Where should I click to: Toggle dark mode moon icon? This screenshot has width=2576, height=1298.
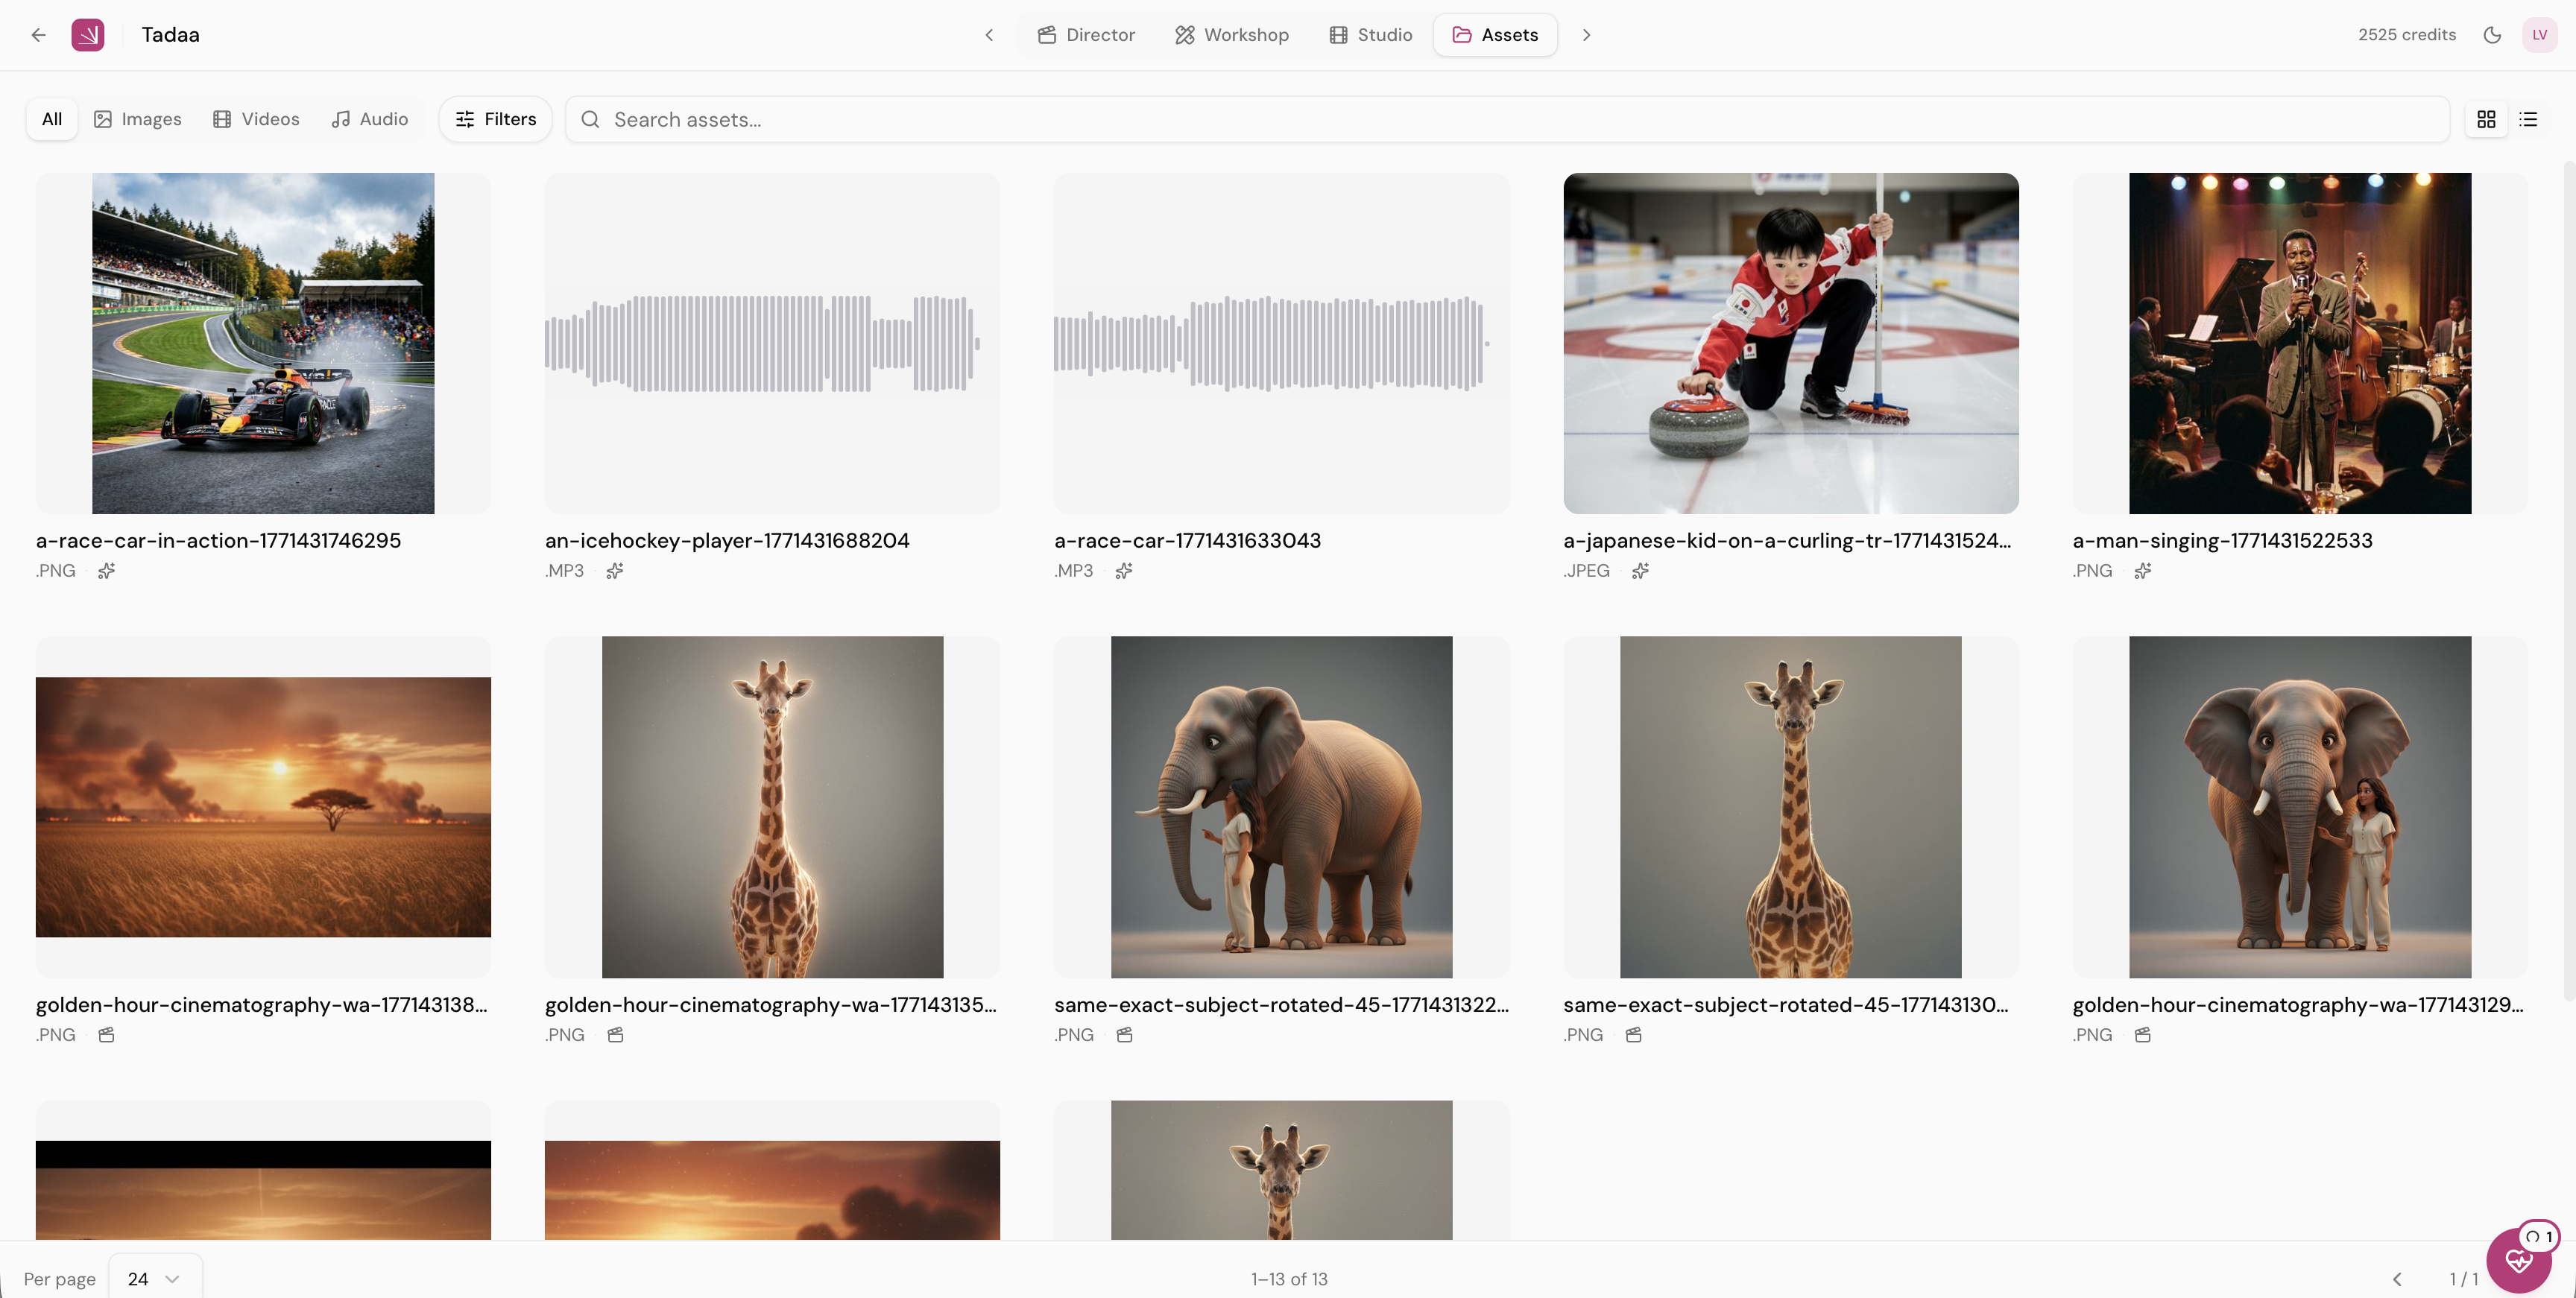click(x=2492, y=35)
